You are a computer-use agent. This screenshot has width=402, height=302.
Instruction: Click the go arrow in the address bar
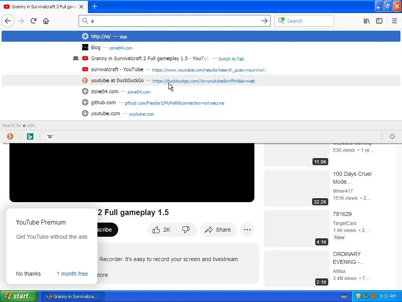(x=264, y=21)
